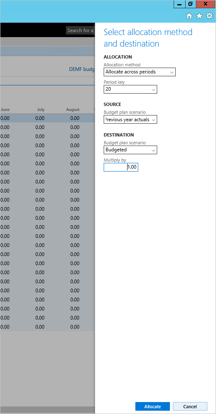Open the Favorites star icon
Screen dimensions: 216x414
tap(200, 16)
